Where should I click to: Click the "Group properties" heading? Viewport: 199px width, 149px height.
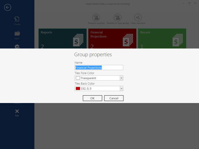pyautogui.click(x=93, y=54)
